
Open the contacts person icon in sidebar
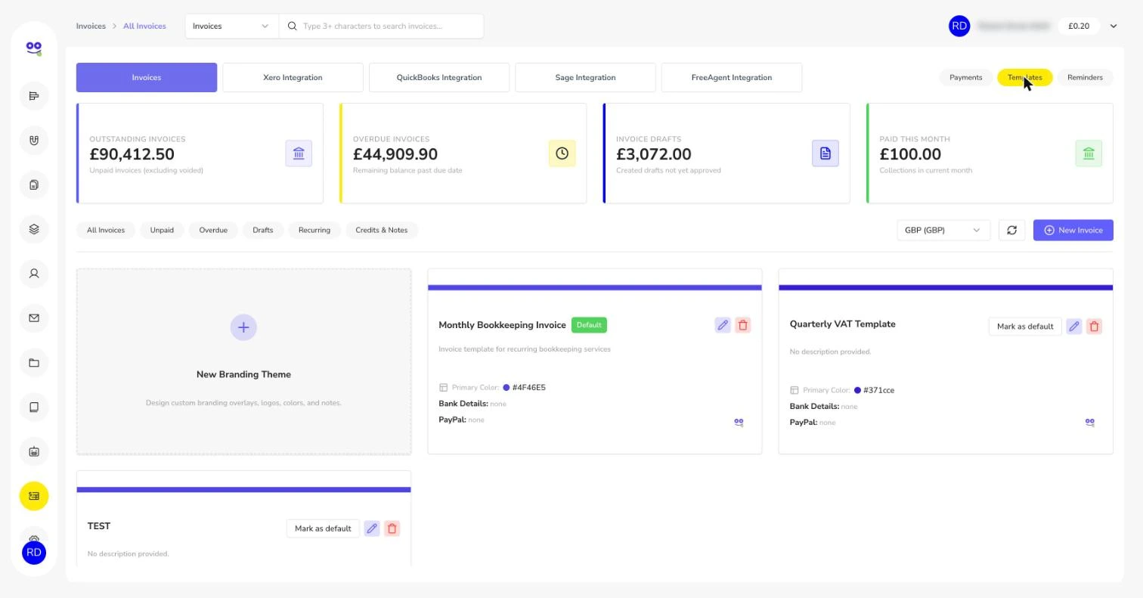click(x=33, y=274)
